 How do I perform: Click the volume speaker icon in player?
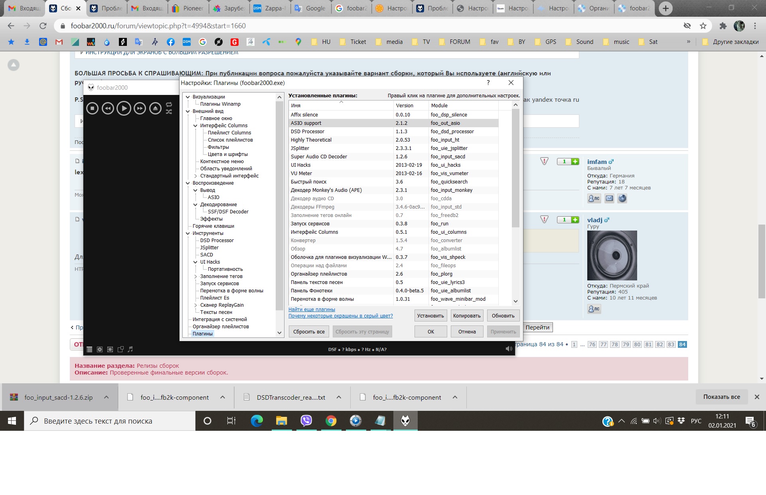pyautogui.click(x=509, y=349)
